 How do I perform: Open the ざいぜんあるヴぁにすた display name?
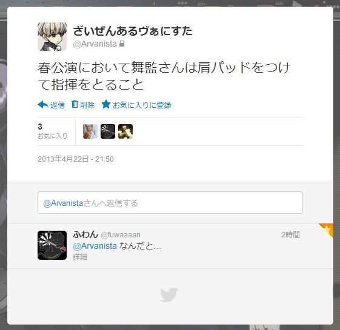click(x=133, y=31)
